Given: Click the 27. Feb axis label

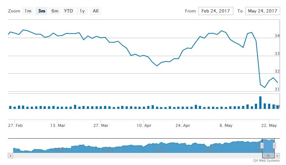Looking at the screenshot, I should (x=16, y=125).
